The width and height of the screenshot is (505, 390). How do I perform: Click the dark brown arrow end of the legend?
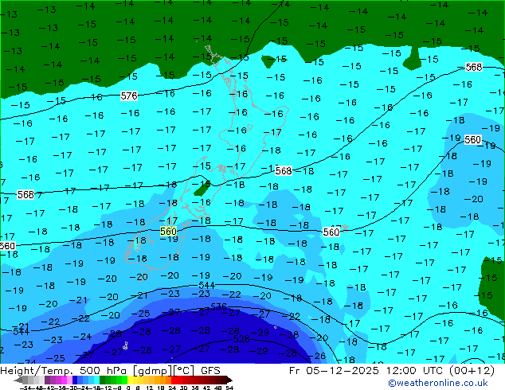[229, 380]
